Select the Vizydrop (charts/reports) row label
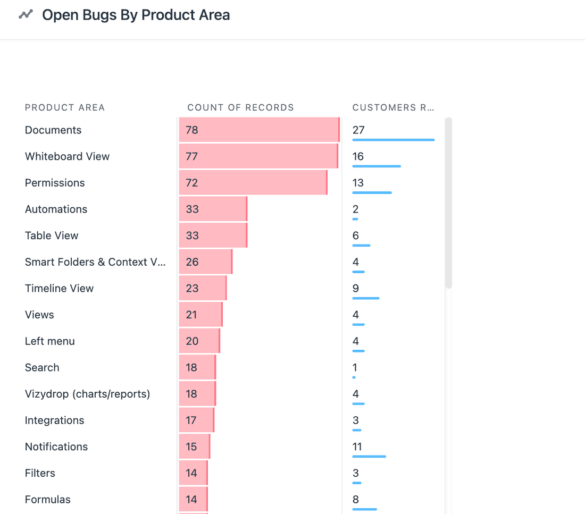This screenshot has width=585, height=514. pos(88,394)
